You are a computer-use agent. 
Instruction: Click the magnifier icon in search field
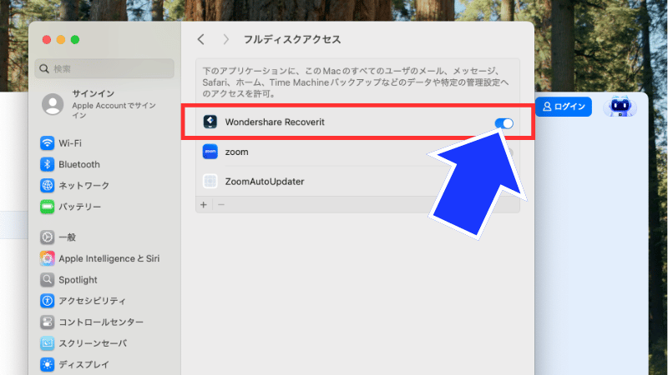pyautogui.click(x=44, y=68)
